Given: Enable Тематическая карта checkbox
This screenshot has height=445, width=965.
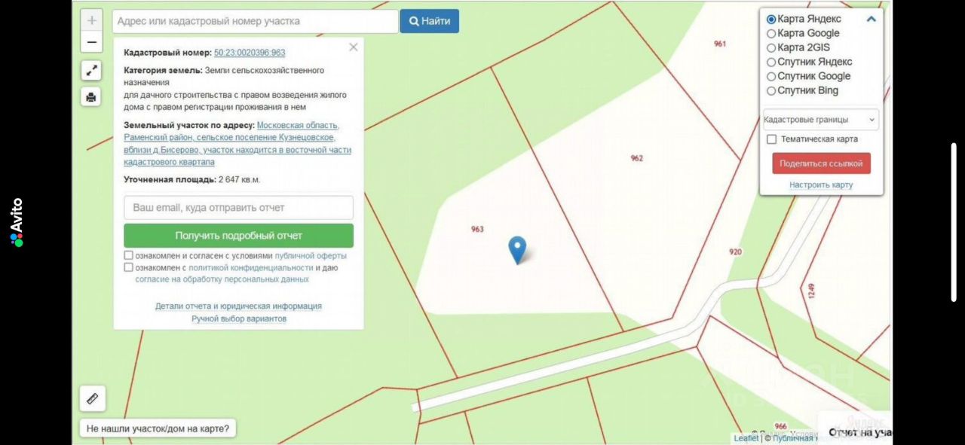Looking at the screenshot, I should click(x=771, y=139).
